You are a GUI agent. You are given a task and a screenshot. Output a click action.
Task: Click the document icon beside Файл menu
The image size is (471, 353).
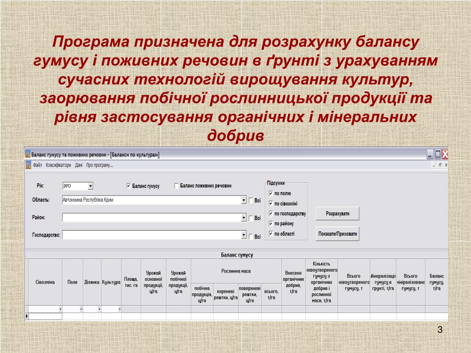(x=28, y=165)
